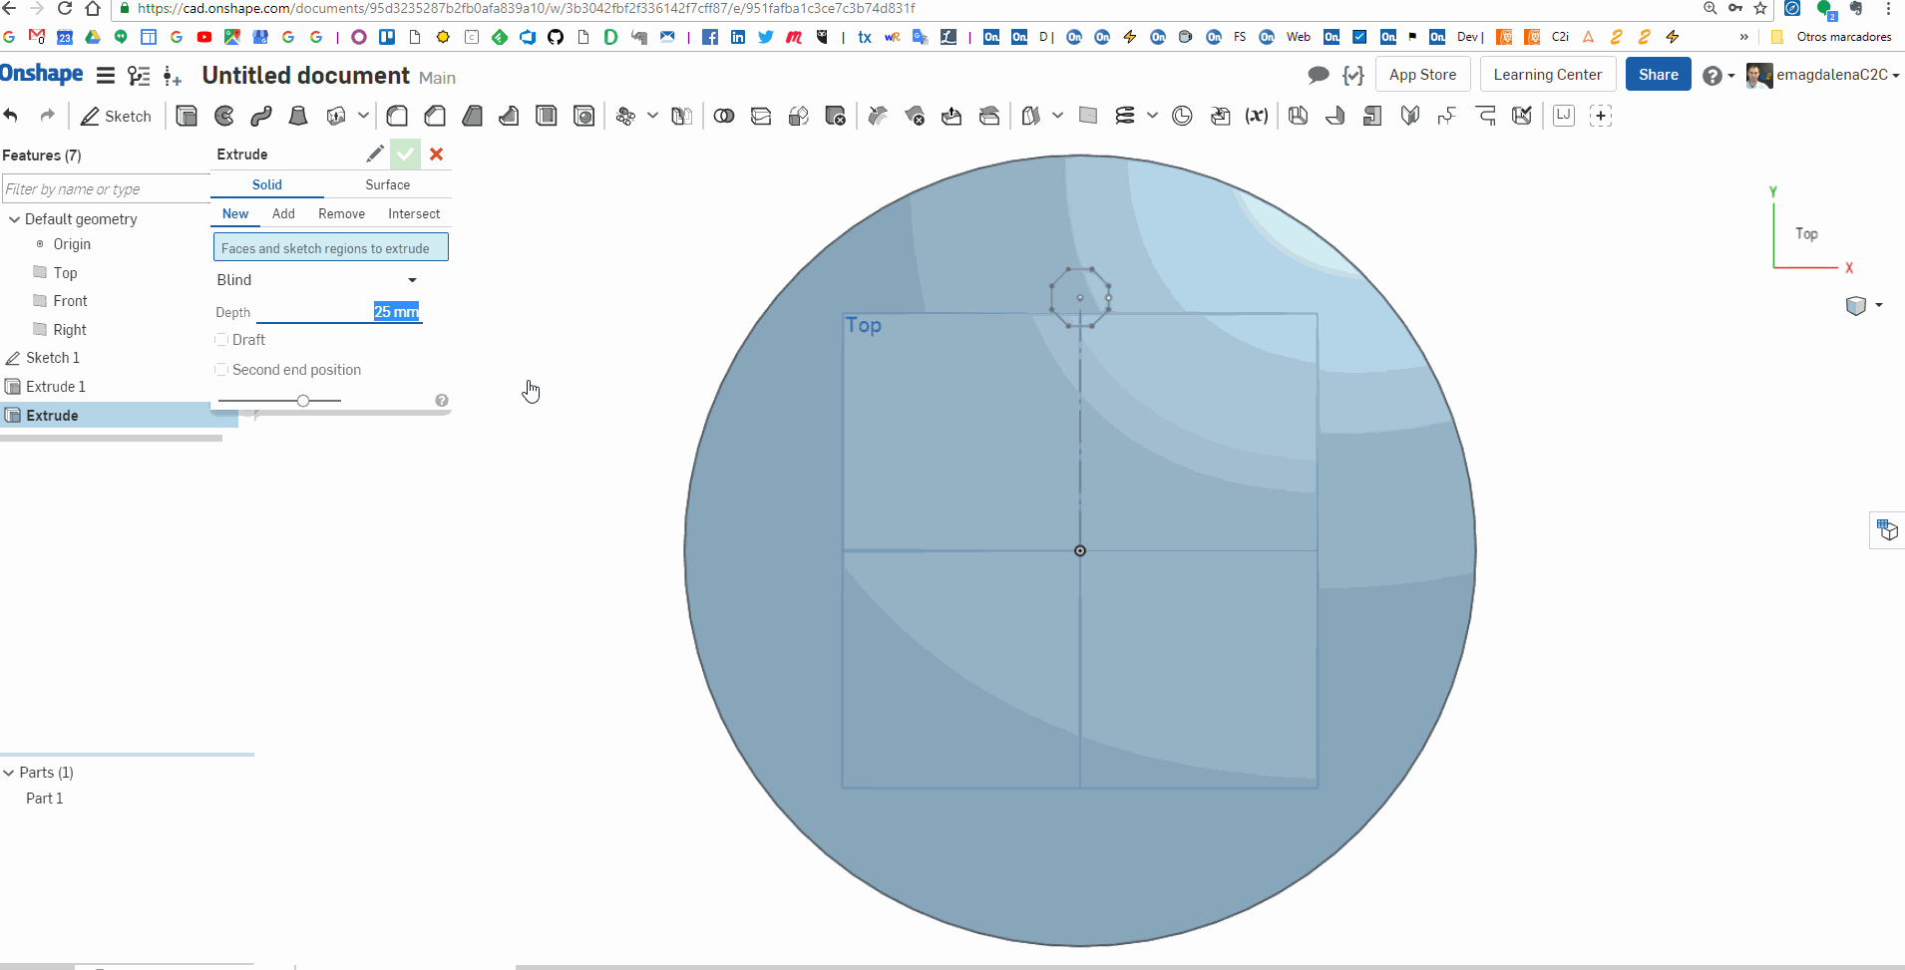Open the Revolve feature tool
The image size is (1905, 970).
(x=223, y=115)
